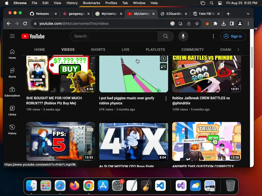
Task: Switch to the SHORTS channel tab
Action: click(x=98, y=50)
